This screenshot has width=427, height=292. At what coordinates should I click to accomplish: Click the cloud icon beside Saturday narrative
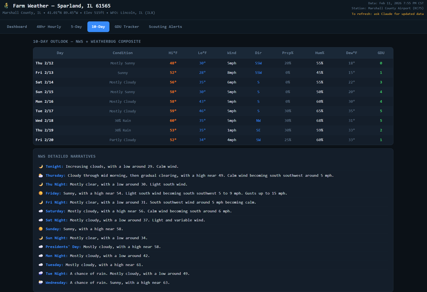pyautogui.click(x=41, y=211)
